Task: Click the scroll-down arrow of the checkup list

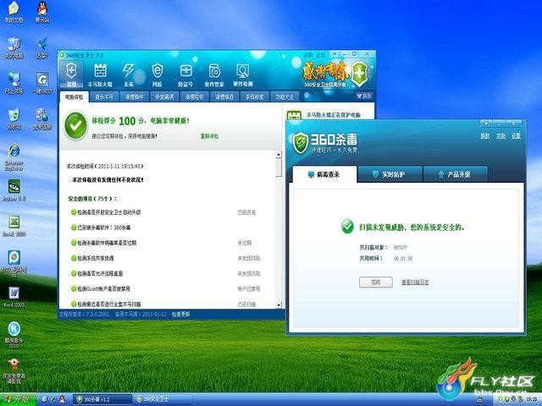Action: tap(279, 304)
